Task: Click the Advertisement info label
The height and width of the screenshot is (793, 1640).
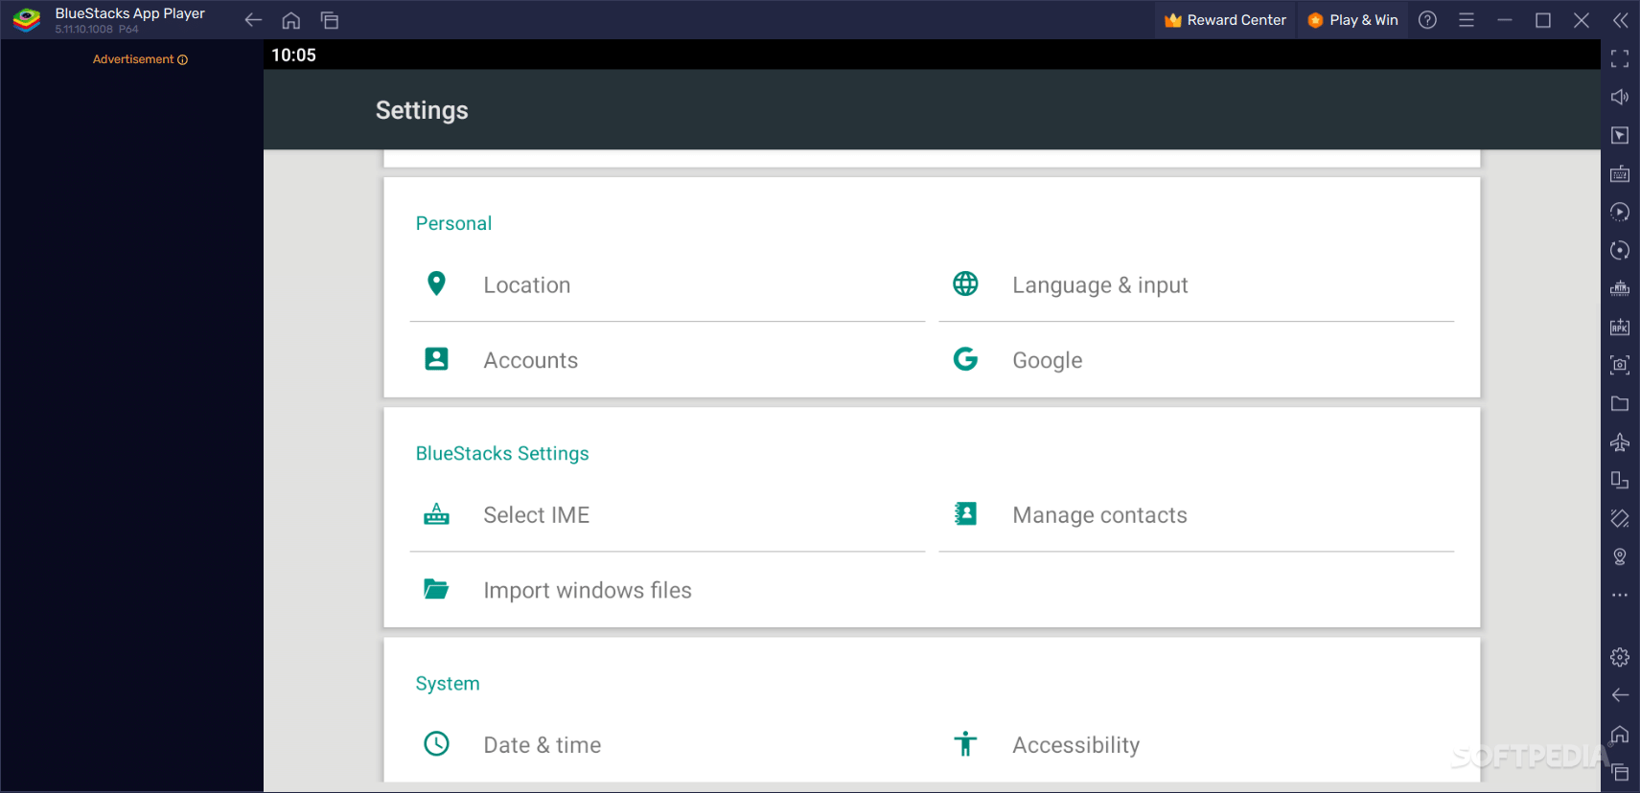Action: point(140,59)
